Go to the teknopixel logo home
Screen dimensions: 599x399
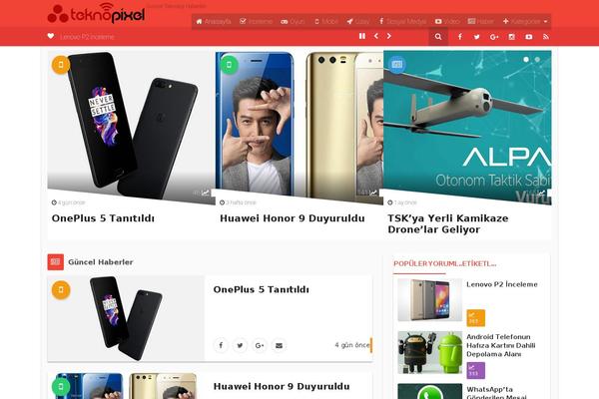pos(96,14)
